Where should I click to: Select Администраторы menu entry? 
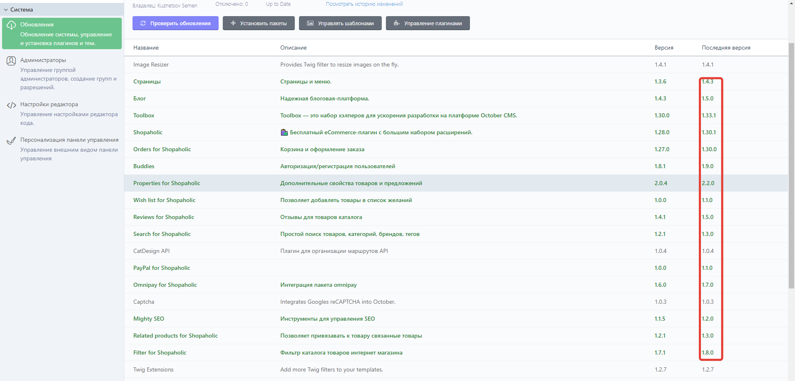[x=62, y=74]
